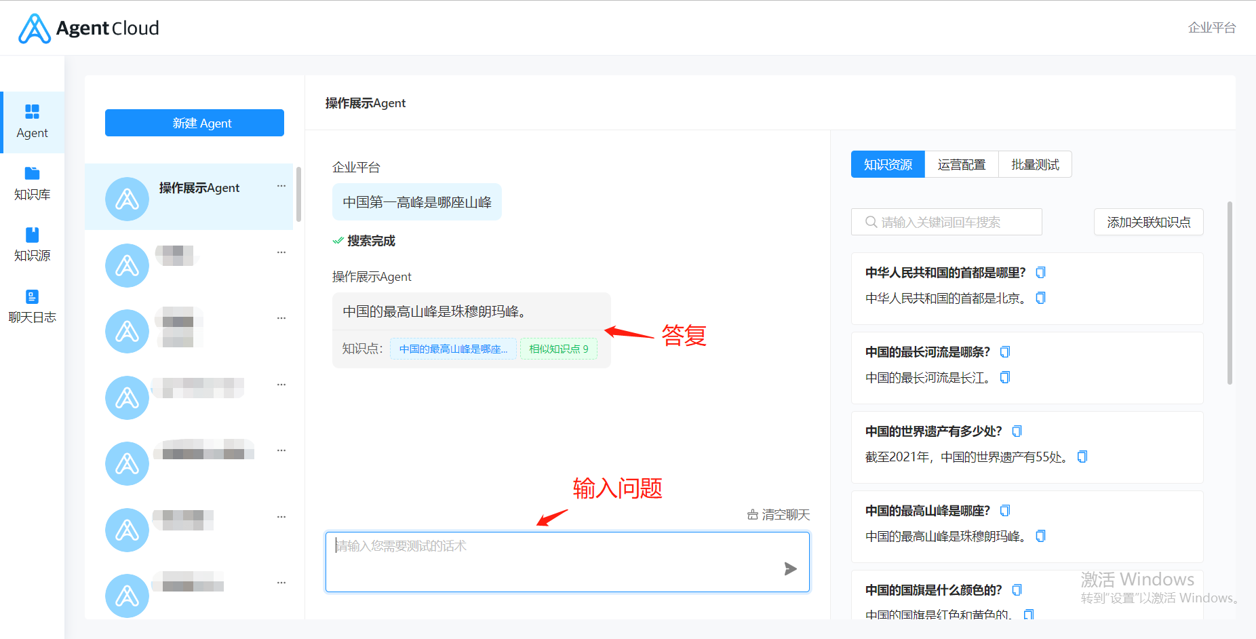Copy answer 中国的最高山峰是珠穆朗玛峰 in knowledge list
The width and height of the screenshot is (1256, 639).
click(1040, 536)
